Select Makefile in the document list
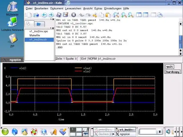 [x=35, y=35]
